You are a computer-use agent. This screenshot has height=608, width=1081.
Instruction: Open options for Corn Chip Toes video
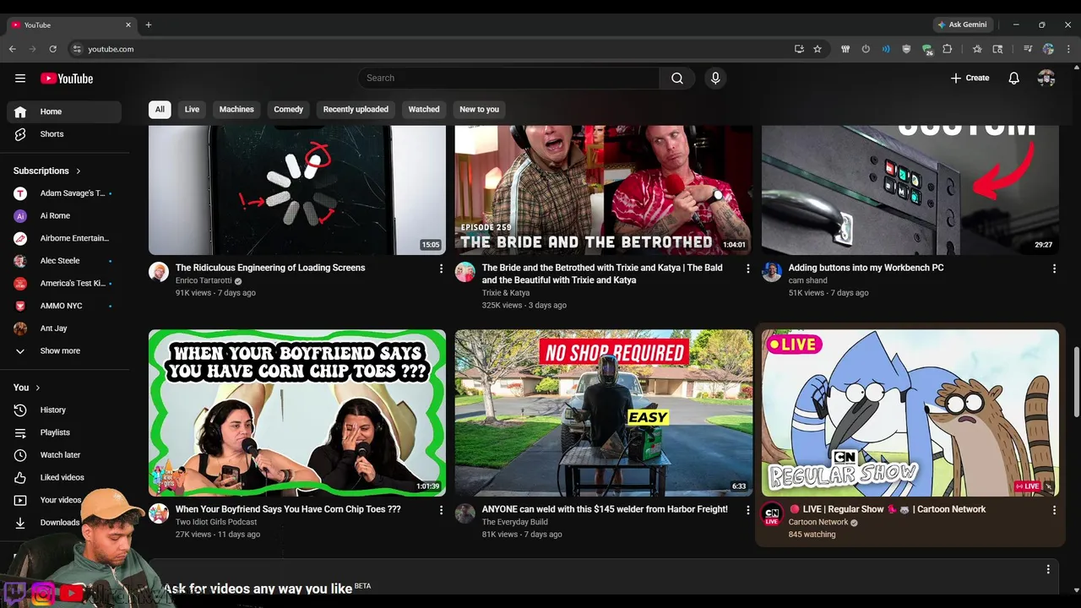tap(441, 510)
